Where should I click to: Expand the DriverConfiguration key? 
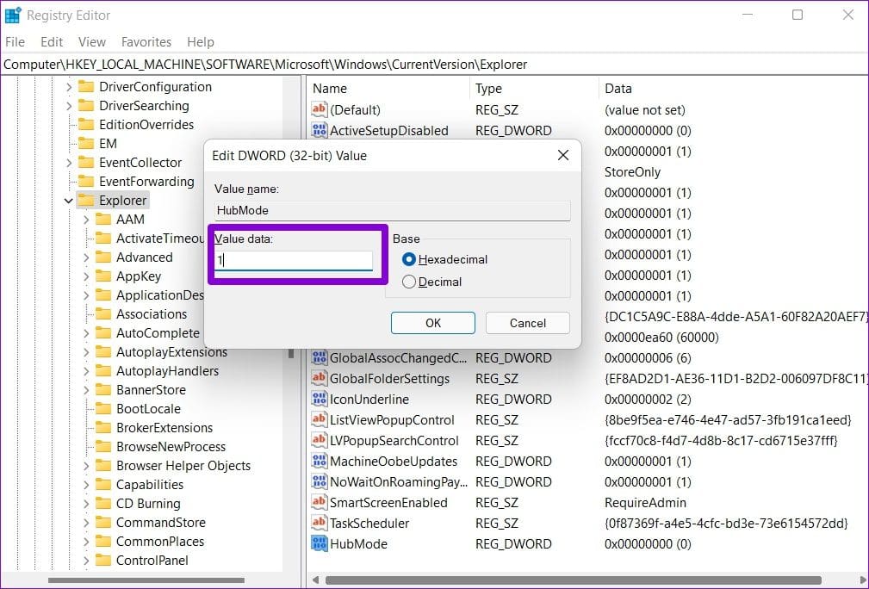(69, 87)
